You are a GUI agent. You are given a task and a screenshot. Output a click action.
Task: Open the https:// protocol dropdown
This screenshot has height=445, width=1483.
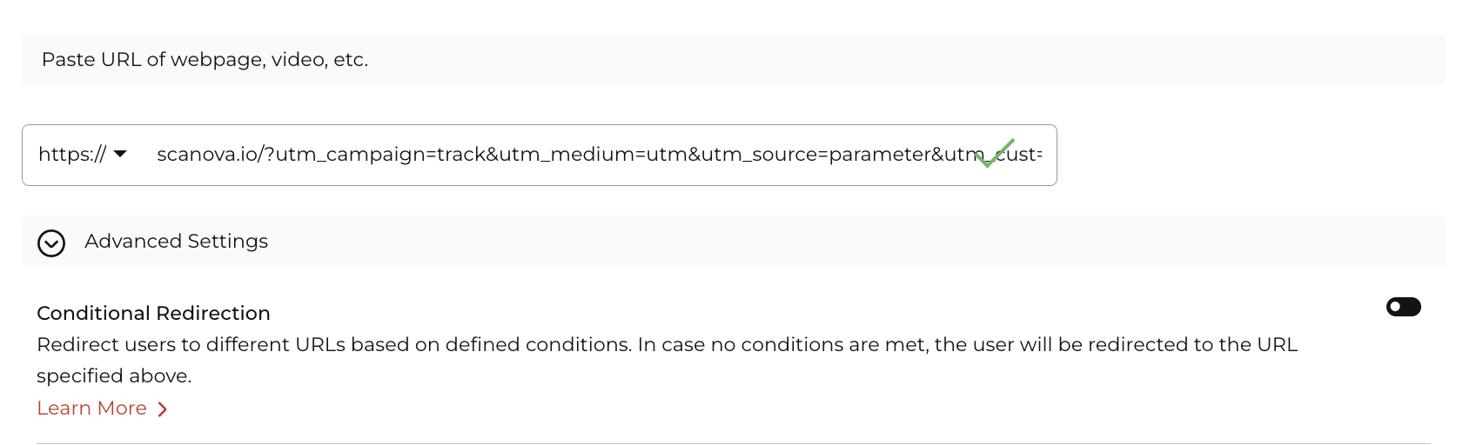coord(83,155)
